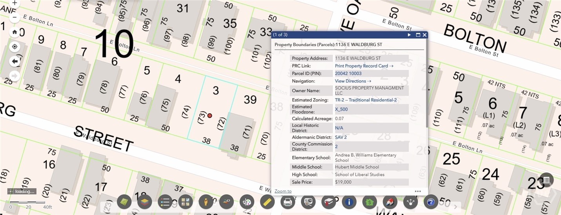Show next feature in popup
This screenshot has height=215, width=561.
pyautogui.click(x=409, y=35)
